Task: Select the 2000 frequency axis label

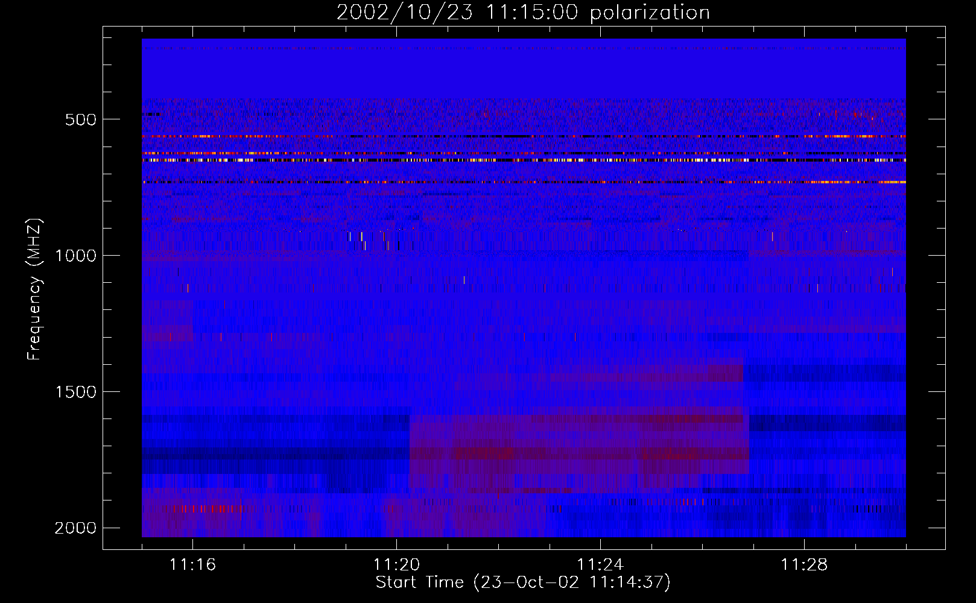Action: pos(75,528)
